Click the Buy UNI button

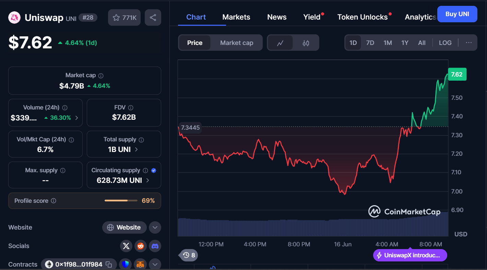click(x=457, y=14)
